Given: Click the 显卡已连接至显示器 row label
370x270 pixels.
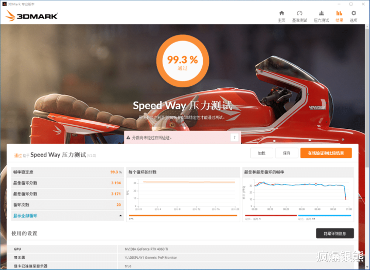Looking at the screenshot, I should pyautogui.click(x=30, y=266).
